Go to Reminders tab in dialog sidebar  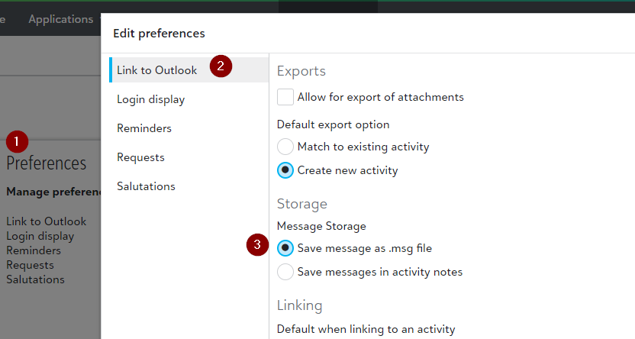click(144, 128)
